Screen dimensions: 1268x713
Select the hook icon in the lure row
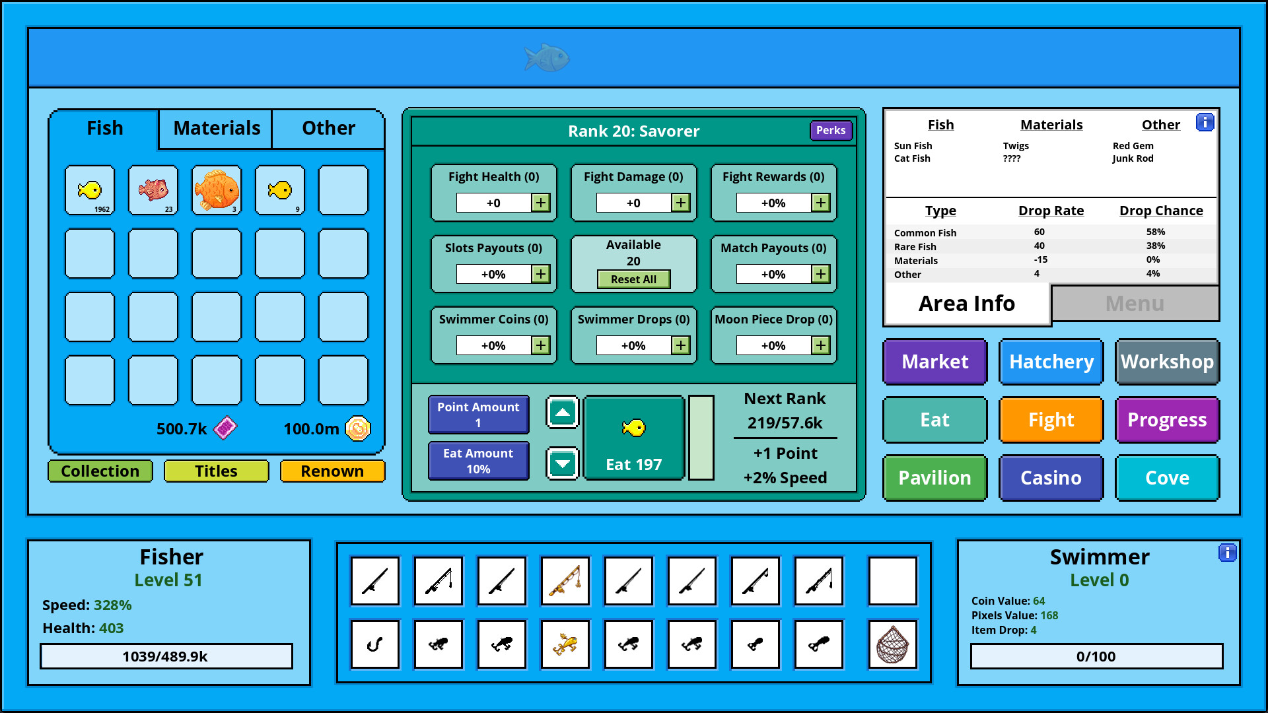(x=374, y=644)
